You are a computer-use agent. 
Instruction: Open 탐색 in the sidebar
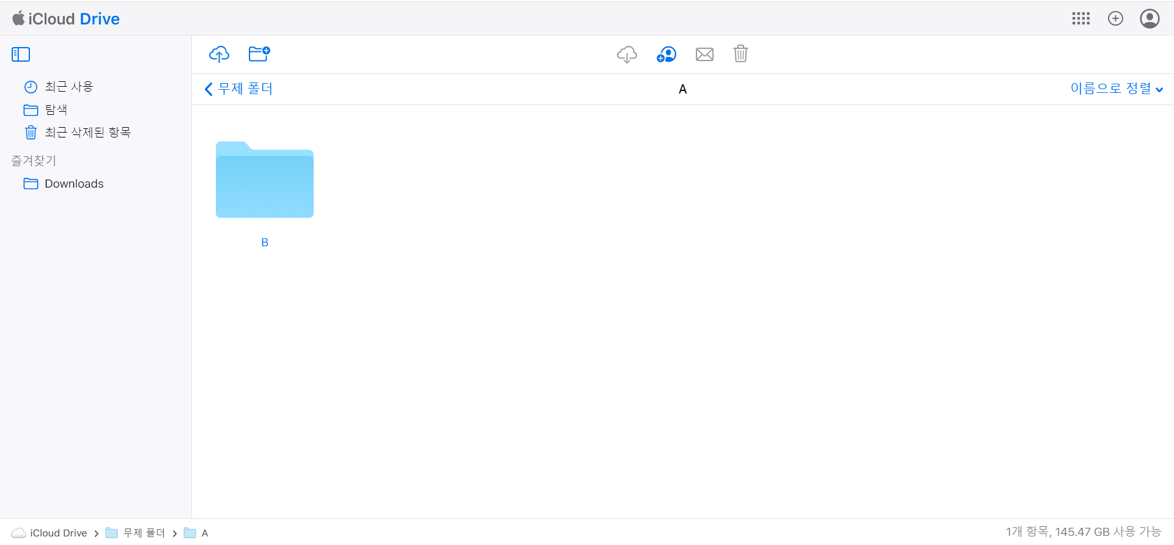[45, 110]
